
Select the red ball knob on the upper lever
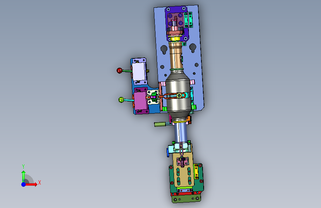pos(119,71)
